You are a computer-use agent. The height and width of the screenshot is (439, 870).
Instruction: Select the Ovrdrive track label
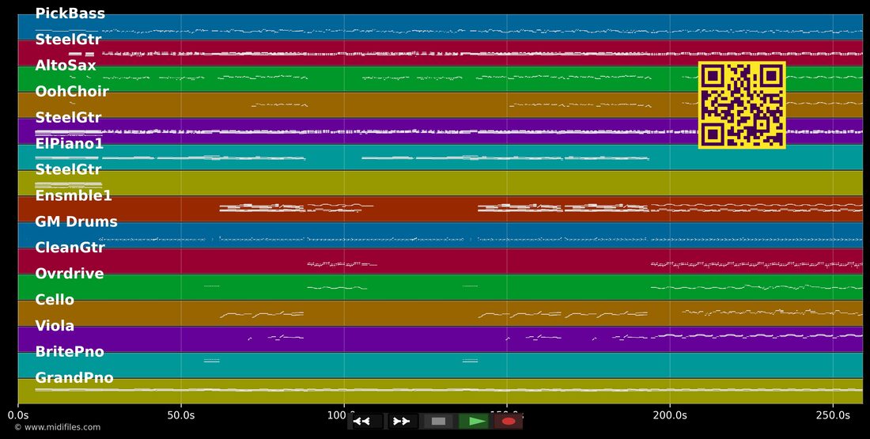[70, 274]
